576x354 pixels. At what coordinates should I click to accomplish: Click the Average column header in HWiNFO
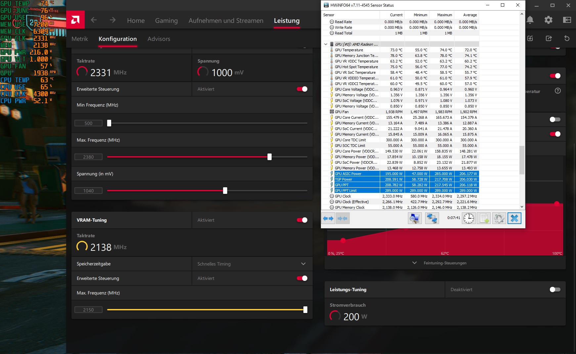click(x=466, y=15)
